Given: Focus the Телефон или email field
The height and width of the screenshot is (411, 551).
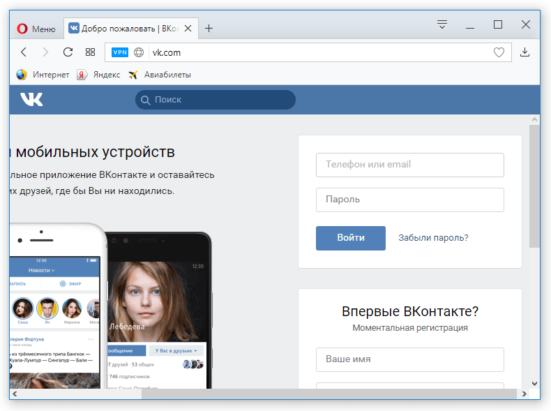Looking at the screenshot, I should click(409, 165).
